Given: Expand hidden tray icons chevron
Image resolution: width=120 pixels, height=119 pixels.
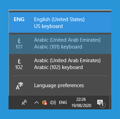Looking at the screenshot, I should 36,103.
